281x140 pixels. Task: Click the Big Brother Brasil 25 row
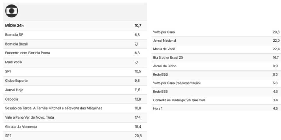216,58
